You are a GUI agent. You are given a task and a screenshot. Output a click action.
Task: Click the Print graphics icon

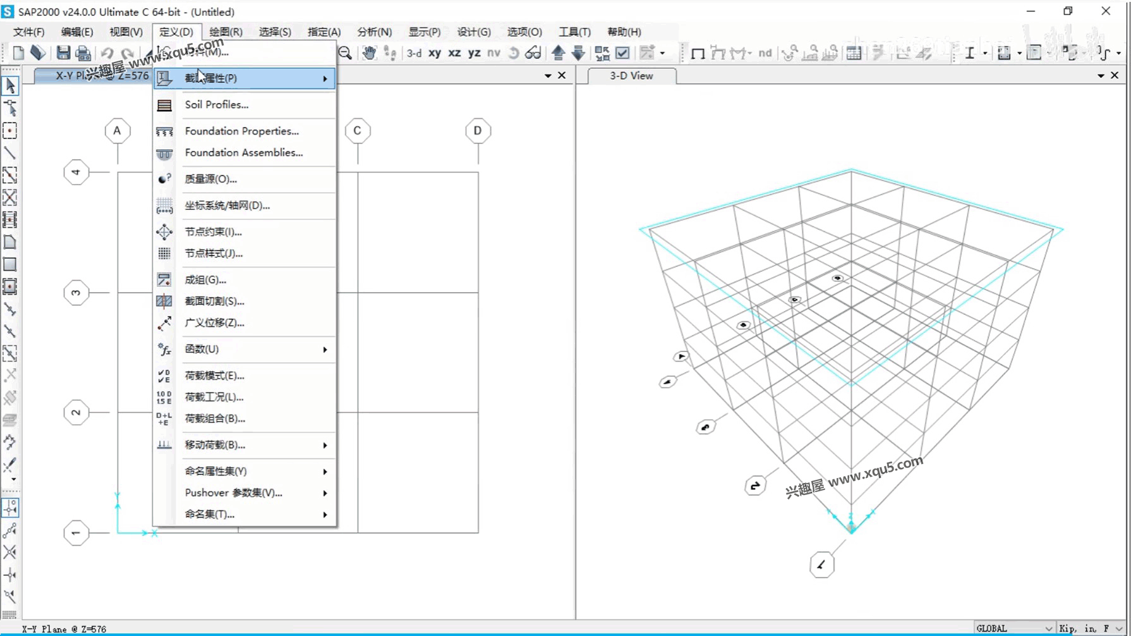[83, 53]
